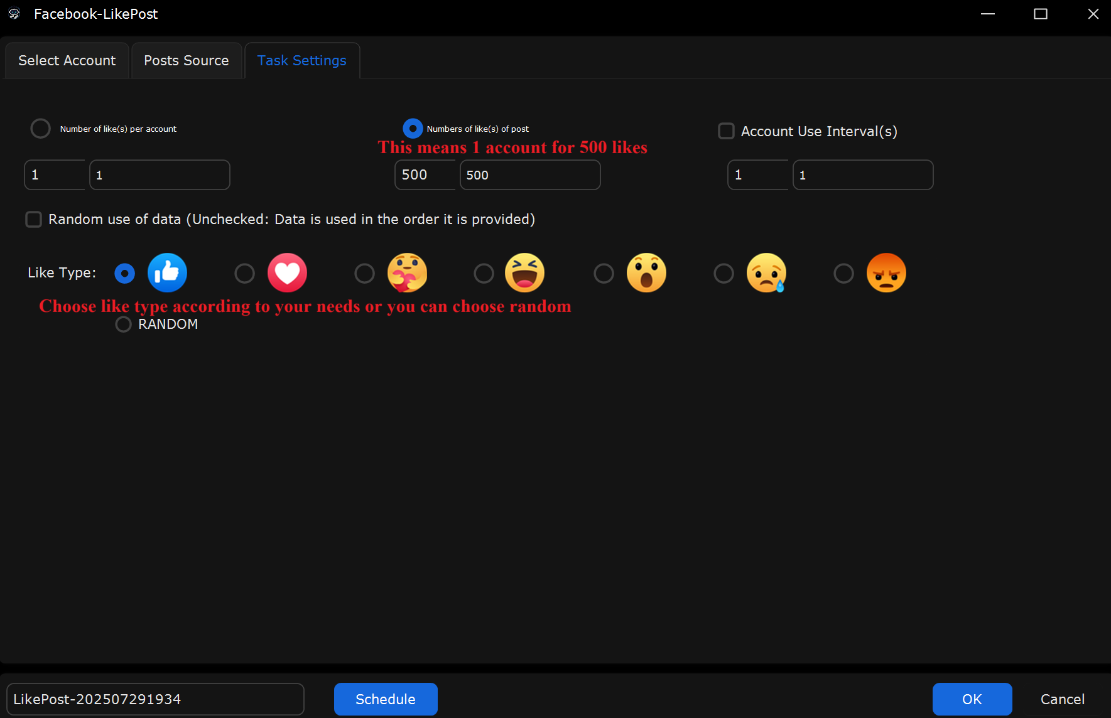This screenshot has width=1111, height=718.
Task: Focus likes-per-account maximum field
Action: click(160, 174)
